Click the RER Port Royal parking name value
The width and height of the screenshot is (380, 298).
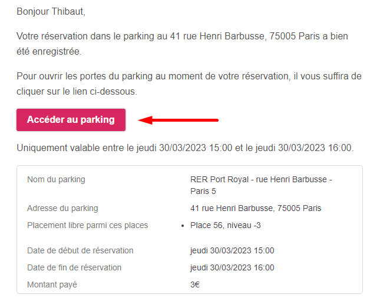point(261,185)
